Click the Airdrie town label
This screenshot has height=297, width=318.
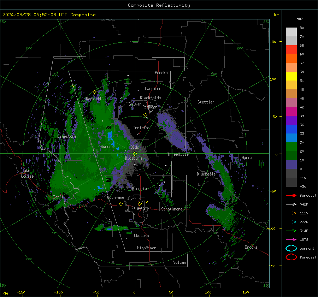pos(139,189)
